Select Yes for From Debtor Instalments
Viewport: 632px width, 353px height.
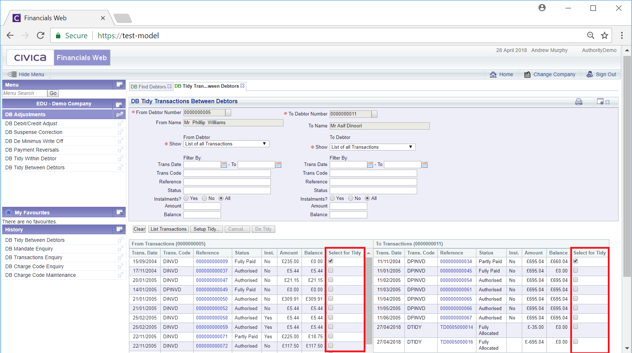coord(186,199)
